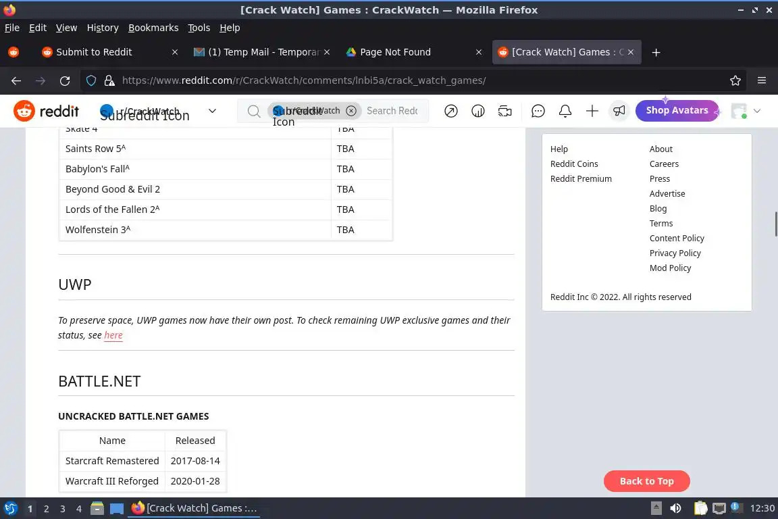Open the Firefox hamburger menu
778x519 pixels.
click(762, 80)
